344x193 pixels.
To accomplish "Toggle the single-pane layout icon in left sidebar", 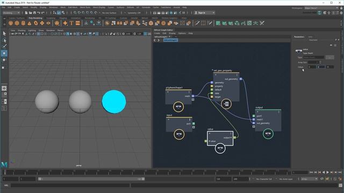I will (x=4, y=88).
